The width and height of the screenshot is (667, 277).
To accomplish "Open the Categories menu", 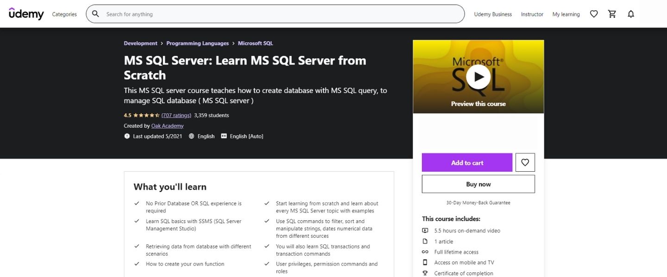I will point(64,14).
